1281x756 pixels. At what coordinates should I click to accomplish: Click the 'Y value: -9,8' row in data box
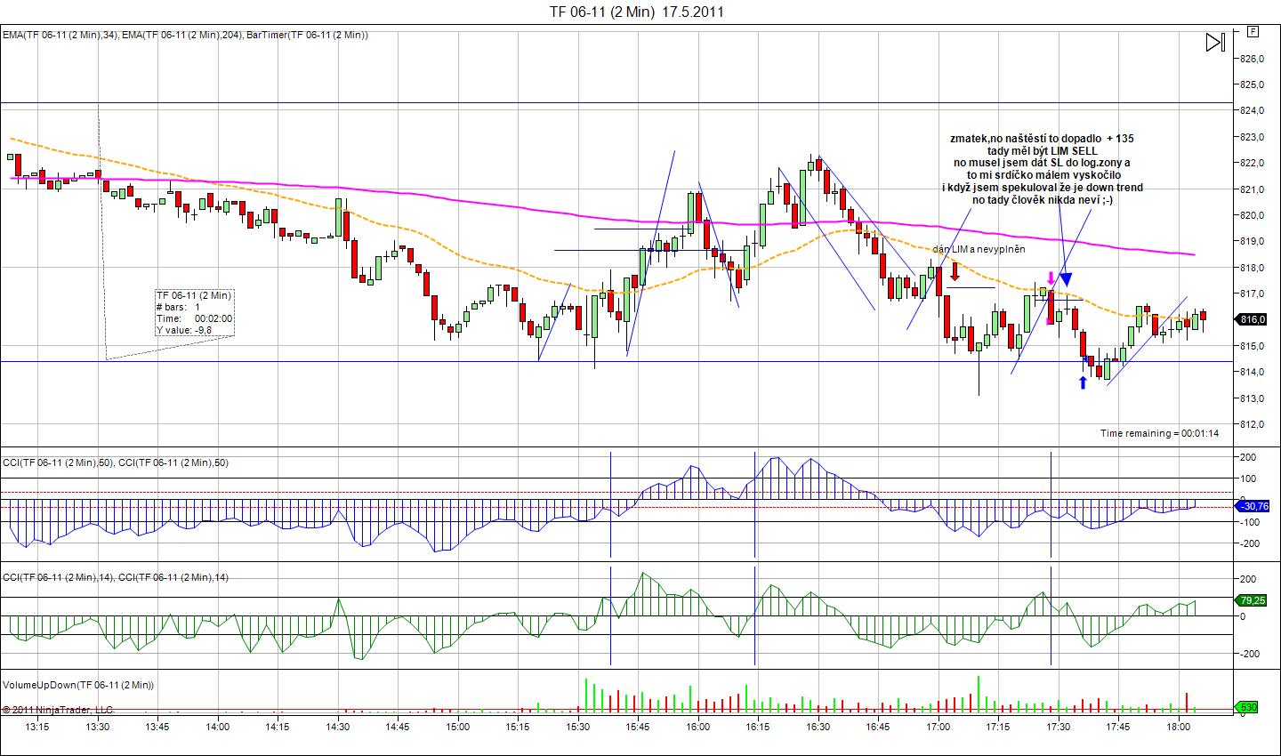(184, 330)
